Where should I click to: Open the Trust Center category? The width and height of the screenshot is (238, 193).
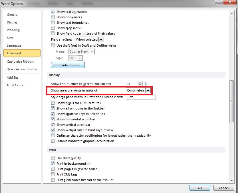(x=22, y=85)
